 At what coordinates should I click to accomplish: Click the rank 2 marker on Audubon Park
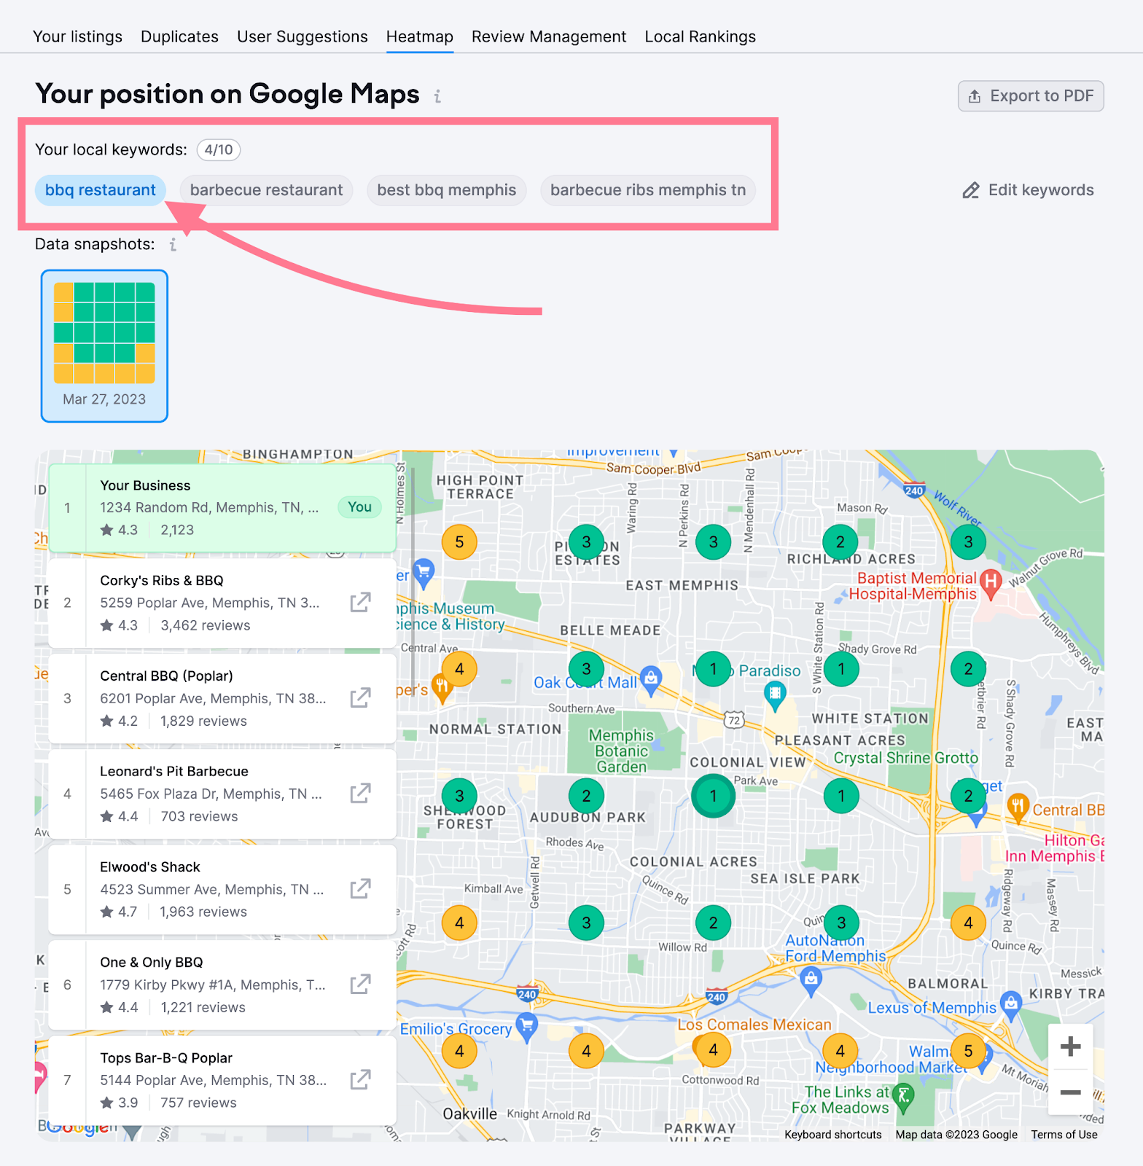[x=586, y=796]
